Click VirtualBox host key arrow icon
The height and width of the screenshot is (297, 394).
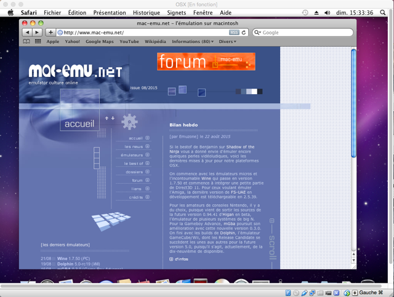[x=355, y=293]
